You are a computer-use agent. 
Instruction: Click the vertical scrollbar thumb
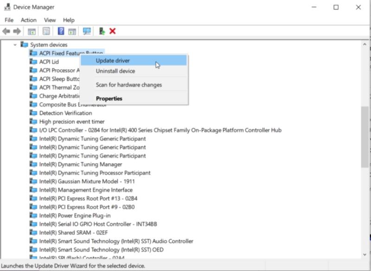365,137
